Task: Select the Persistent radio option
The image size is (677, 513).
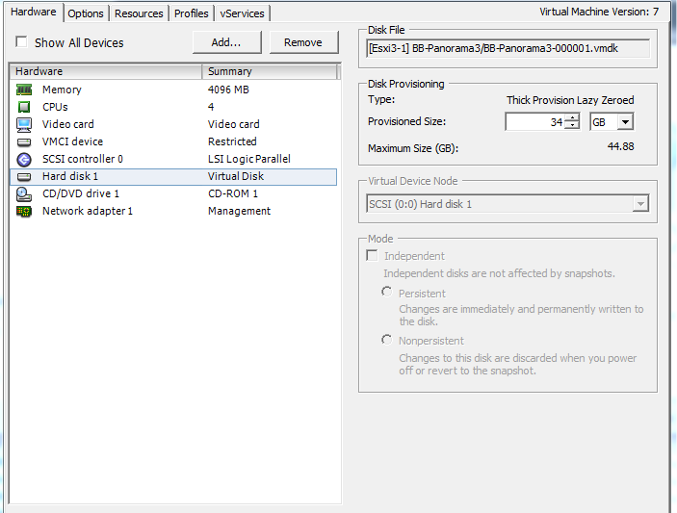Action: click(387, 292)
